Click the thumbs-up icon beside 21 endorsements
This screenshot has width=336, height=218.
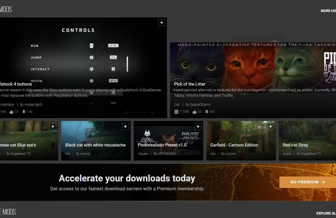pyautogui.click(x=11, y=112)
